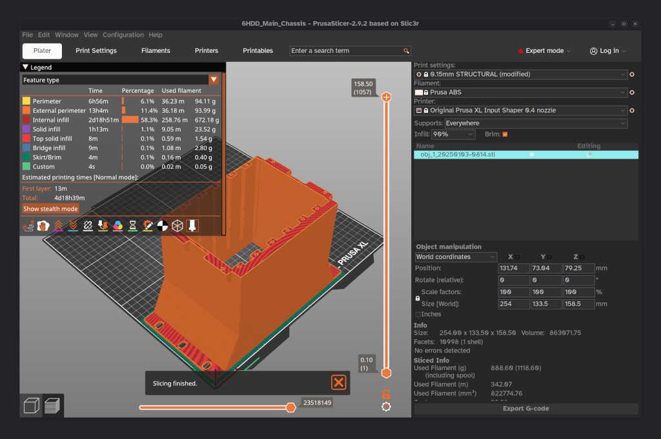The width and height of the screenshot is (661, 439).
Task: Click the mirror icon next to X
Action: click(518, 257)
